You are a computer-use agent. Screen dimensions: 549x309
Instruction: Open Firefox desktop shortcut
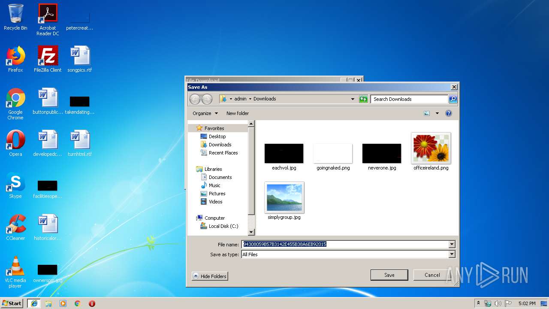[x=15, y=59]
